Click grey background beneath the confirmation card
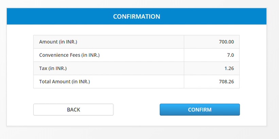 [137, 133]
